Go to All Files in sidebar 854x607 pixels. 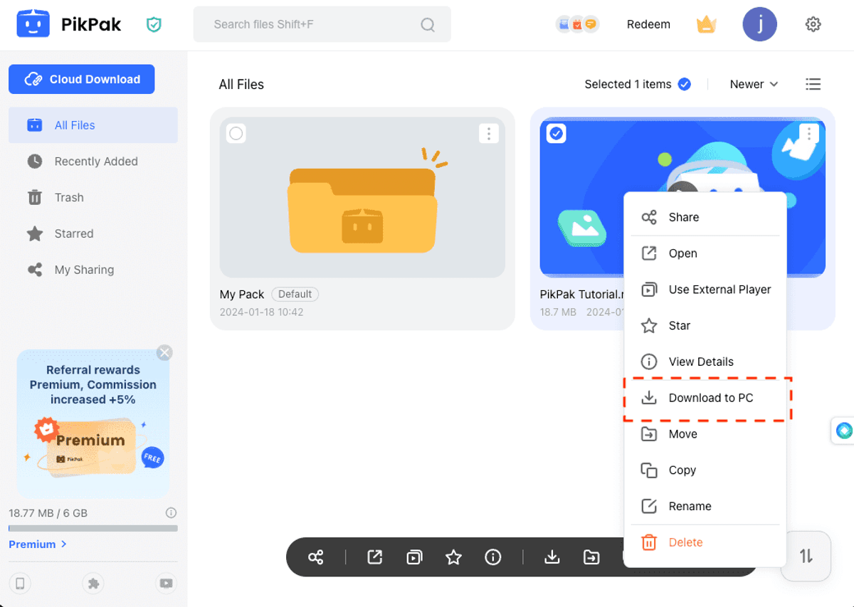click(93, 125)
